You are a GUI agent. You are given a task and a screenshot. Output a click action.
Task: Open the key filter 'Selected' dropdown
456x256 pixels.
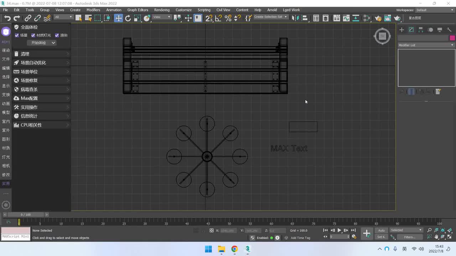(x=406, y=230)
